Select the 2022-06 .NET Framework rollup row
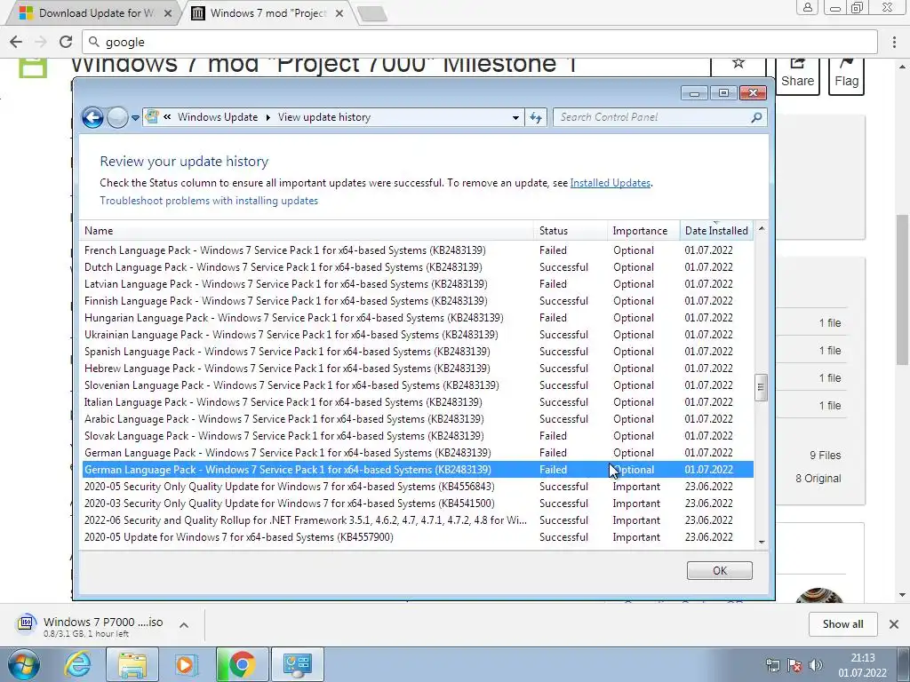 click(x=418, y=520)
